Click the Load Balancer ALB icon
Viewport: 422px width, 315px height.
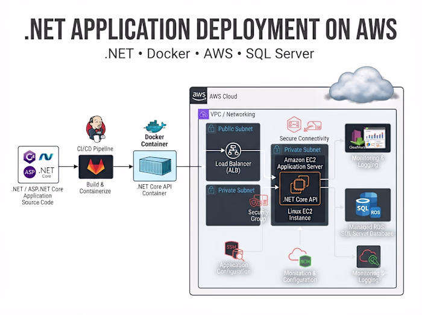coord(233,151)
